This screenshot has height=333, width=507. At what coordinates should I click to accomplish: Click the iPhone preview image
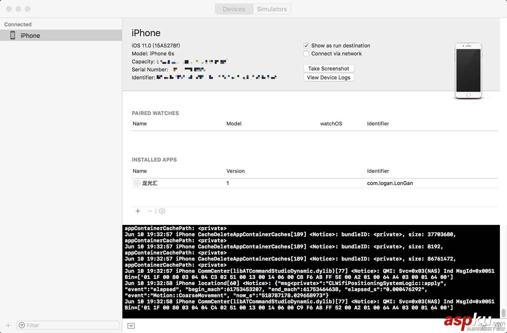[x=468, y=70]
